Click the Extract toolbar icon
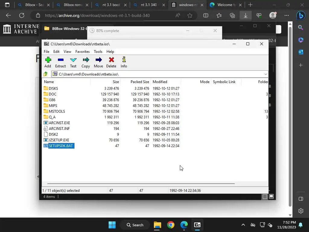The height and width of the screenshot is (232, 309). tap(60, 62)
